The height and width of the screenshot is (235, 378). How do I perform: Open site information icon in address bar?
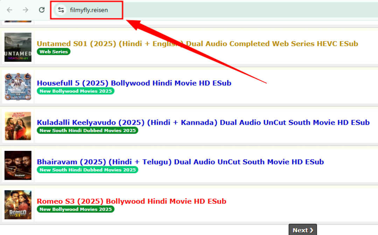click(61, 10)
